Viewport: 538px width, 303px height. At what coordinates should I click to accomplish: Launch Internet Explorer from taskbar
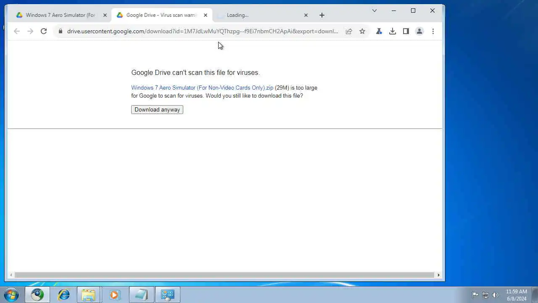point(63,295)
